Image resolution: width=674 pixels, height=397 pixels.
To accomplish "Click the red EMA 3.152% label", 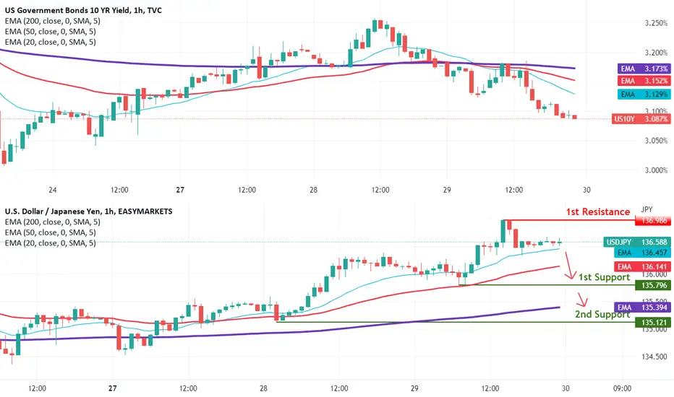I will point(644,81).
